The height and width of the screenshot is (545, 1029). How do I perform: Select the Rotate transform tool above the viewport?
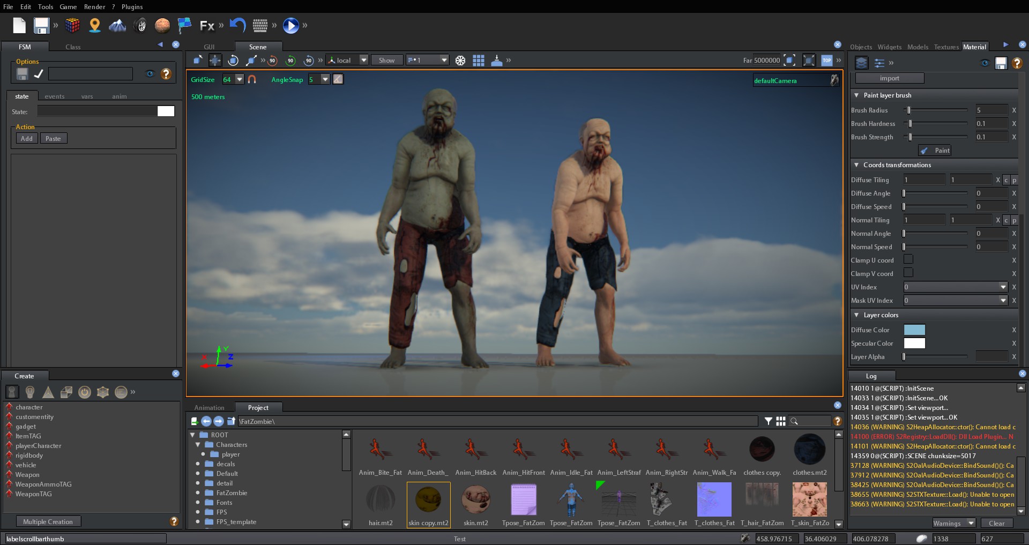(x=233, y=60)
